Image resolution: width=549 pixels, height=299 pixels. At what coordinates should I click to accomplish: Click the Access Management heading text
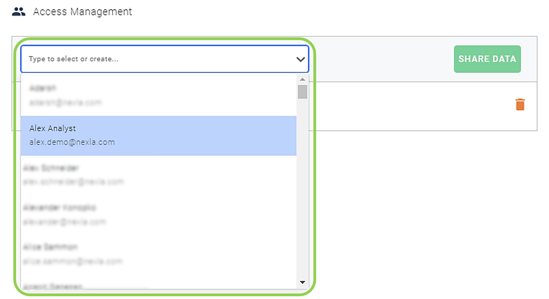point(82,12)
